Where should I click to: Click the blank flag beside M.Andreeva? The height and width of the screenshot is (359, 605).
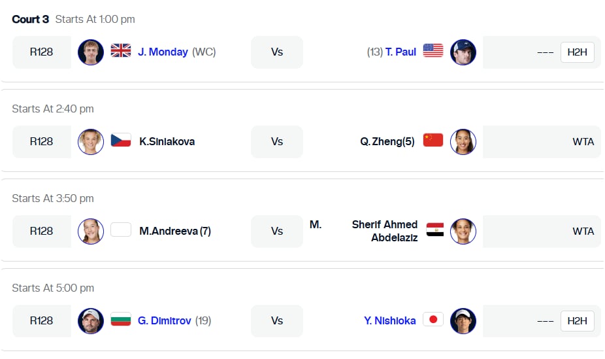point(121,230)
